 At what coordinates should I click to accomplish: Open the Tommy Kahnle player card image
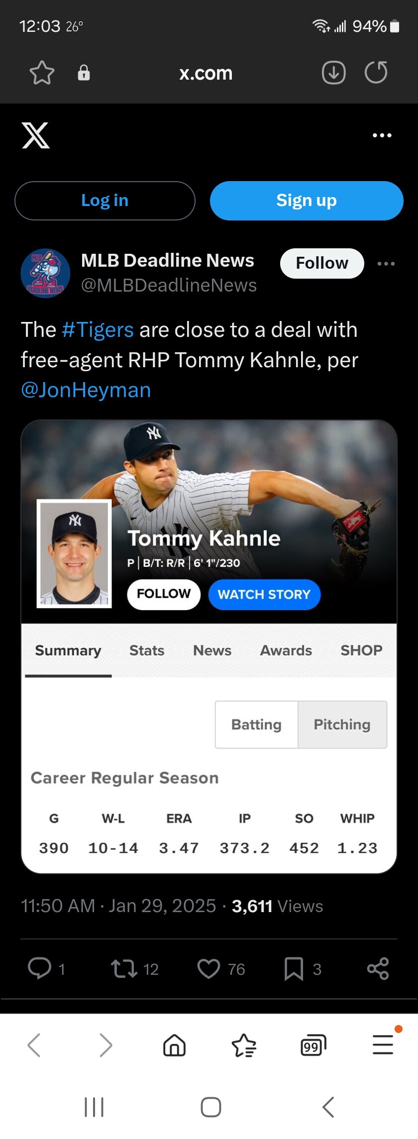pyautogui.click(x=209, y=647)
